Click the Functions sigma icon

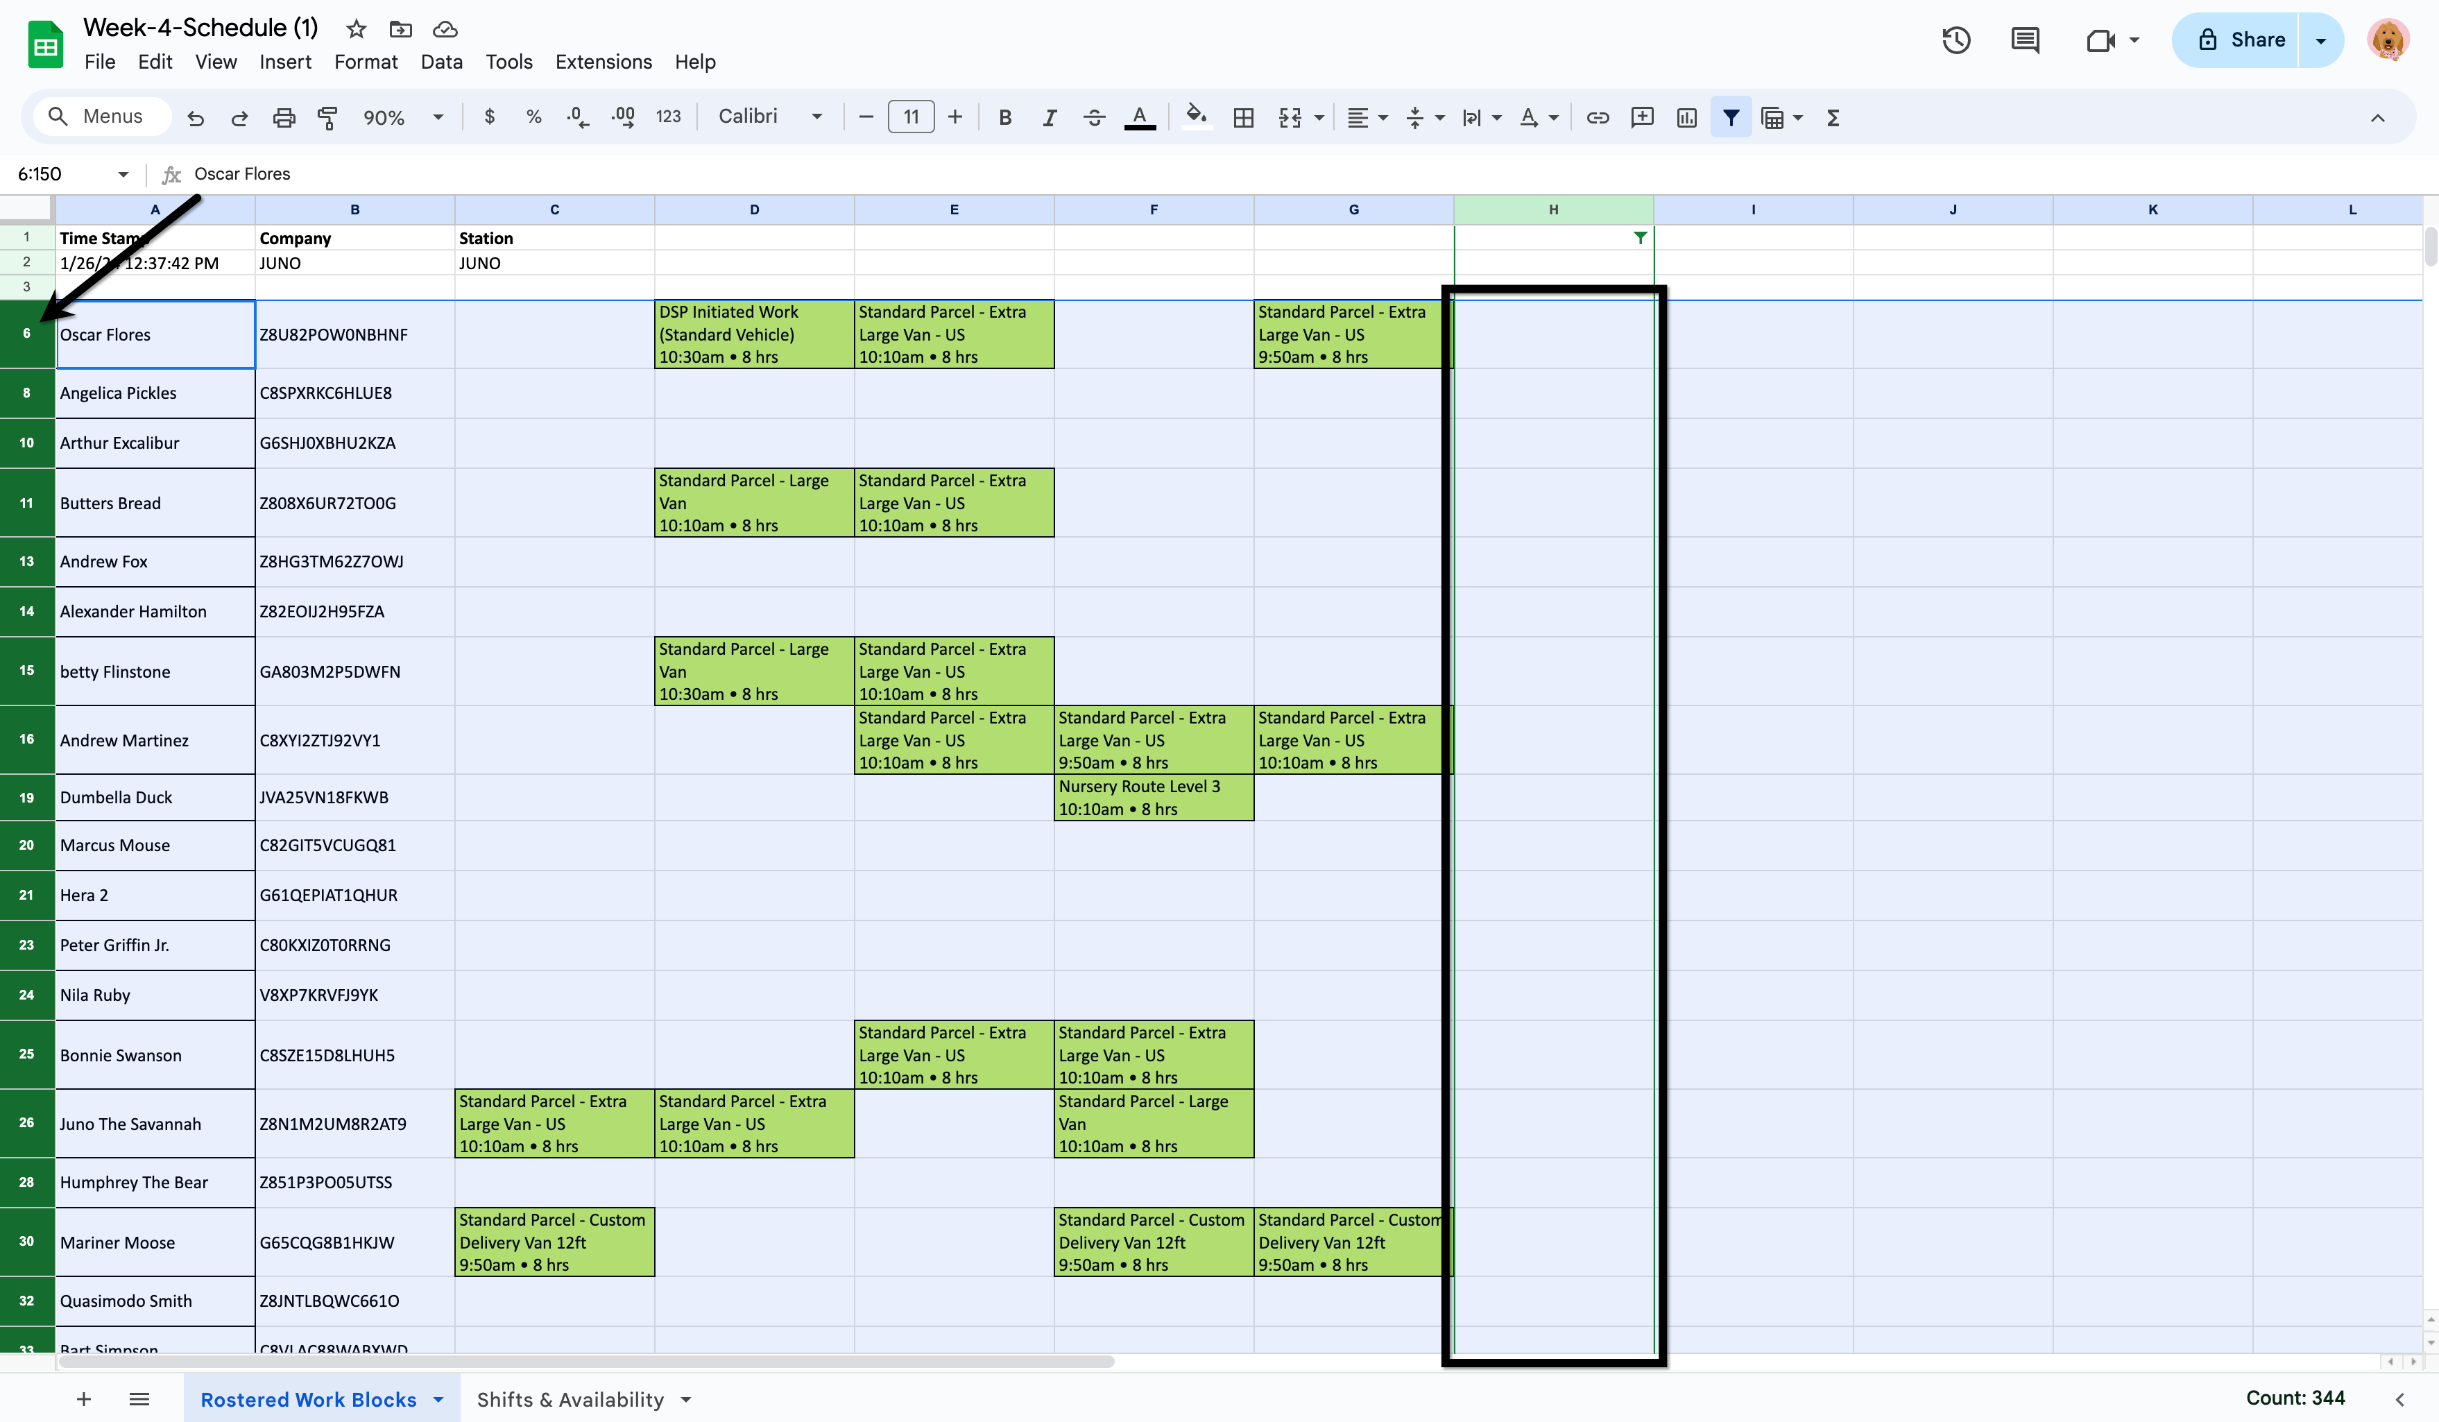click(1833, 117)
